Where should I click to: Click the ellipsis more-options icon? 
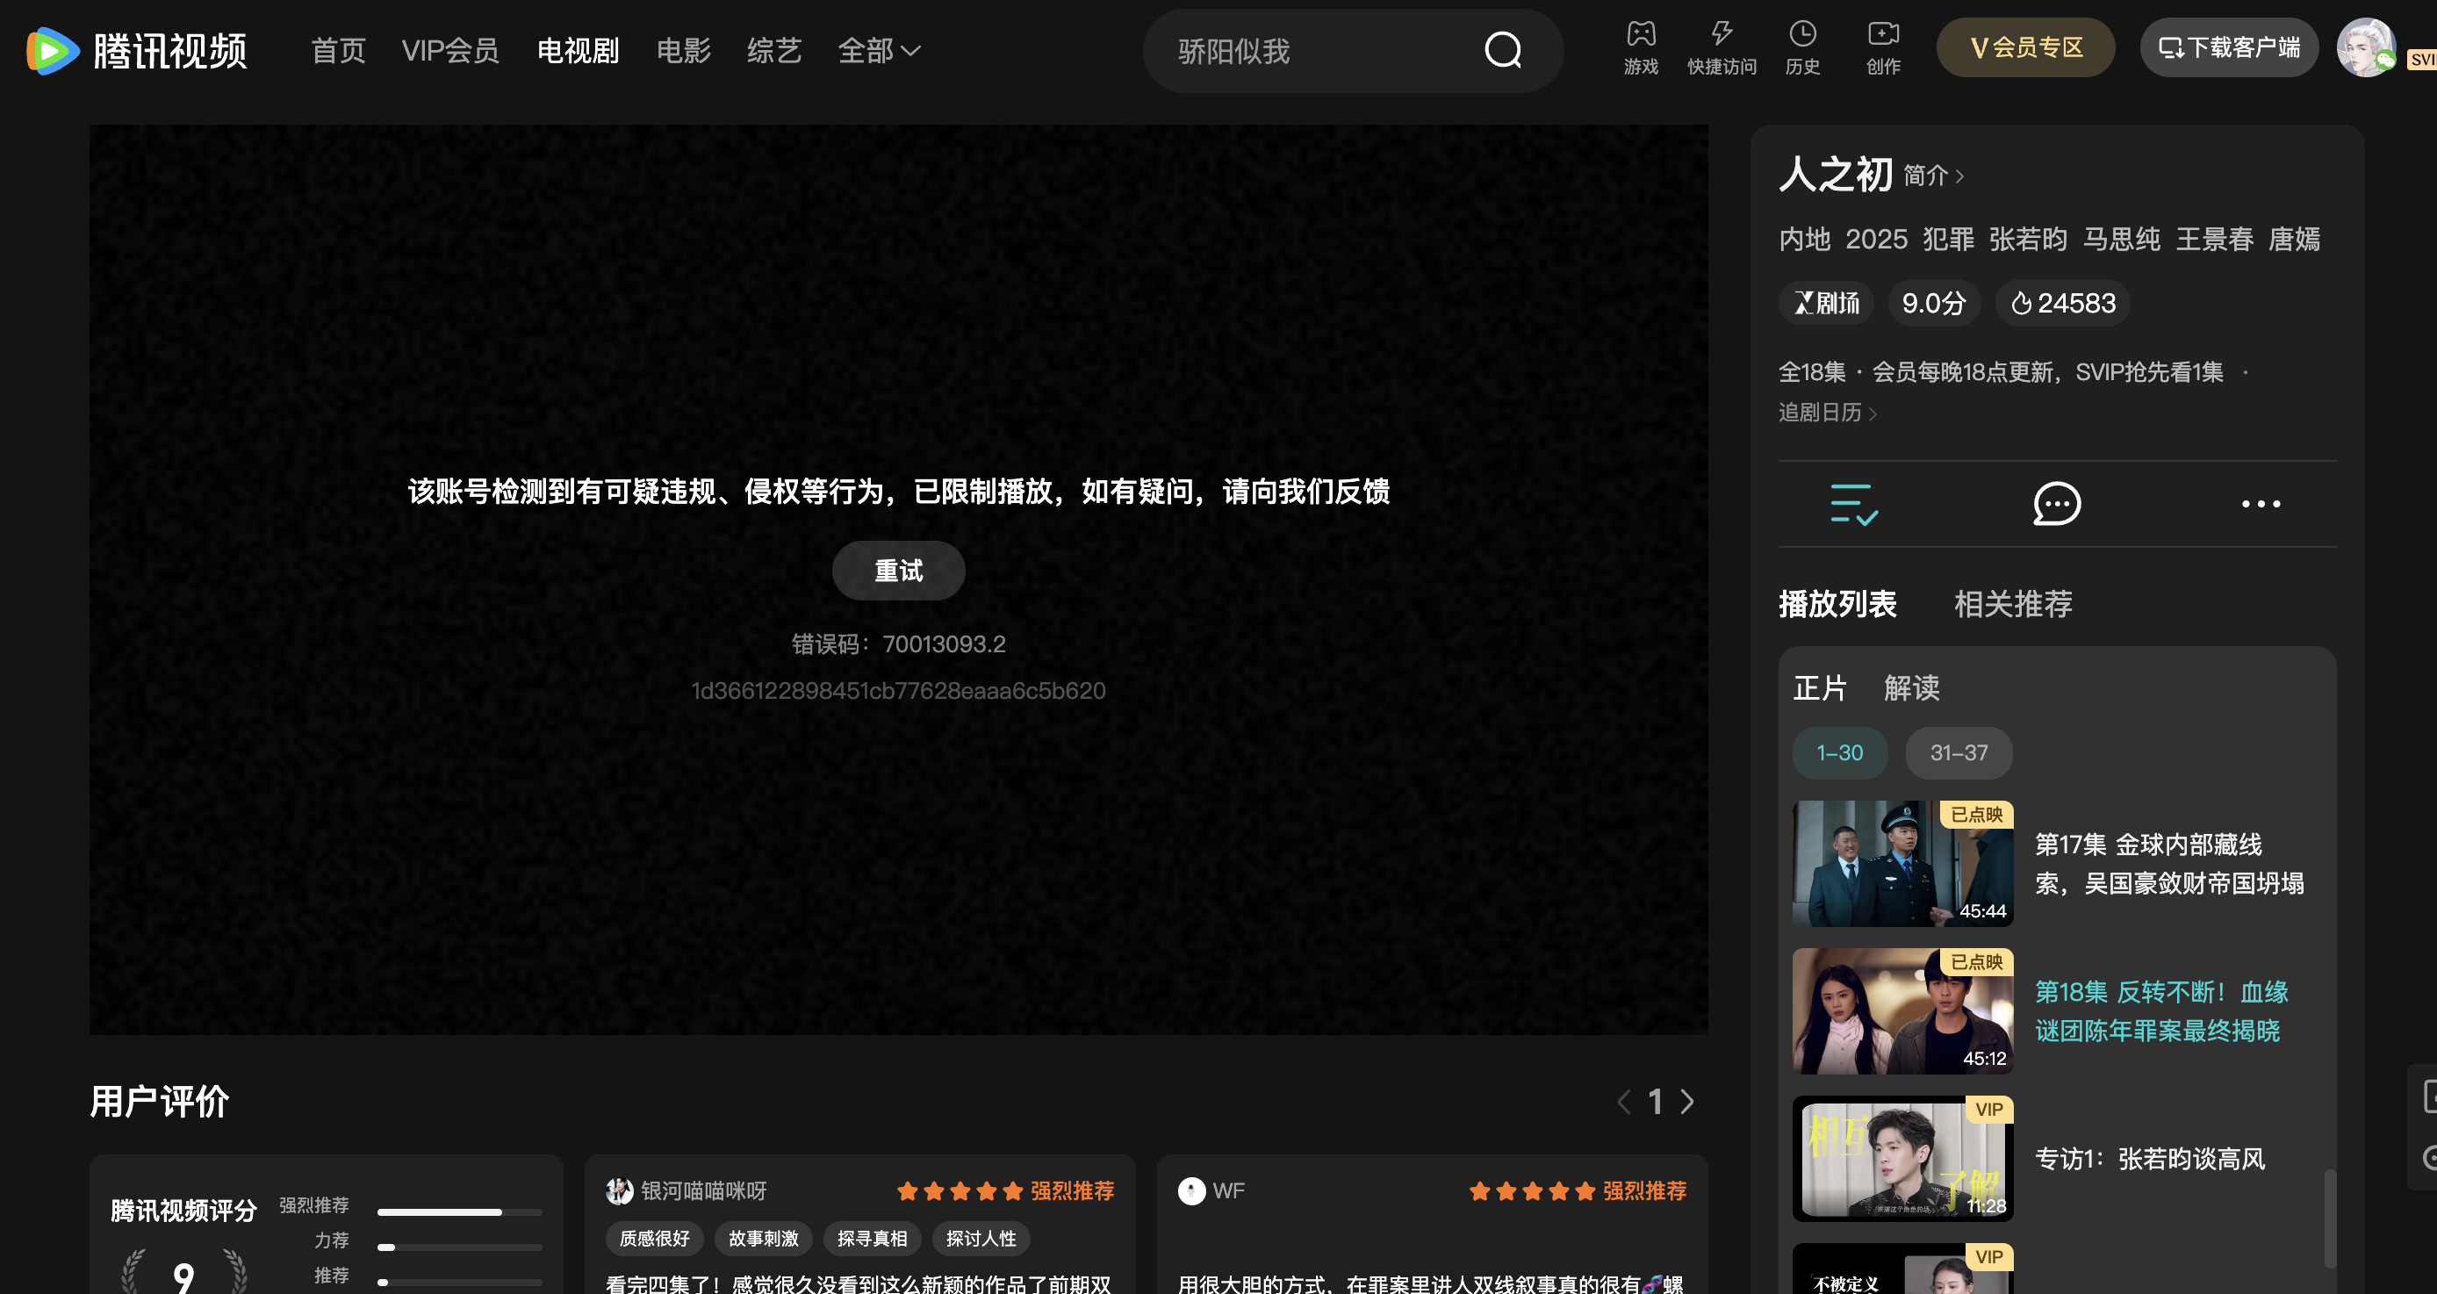coord(2261,503)
